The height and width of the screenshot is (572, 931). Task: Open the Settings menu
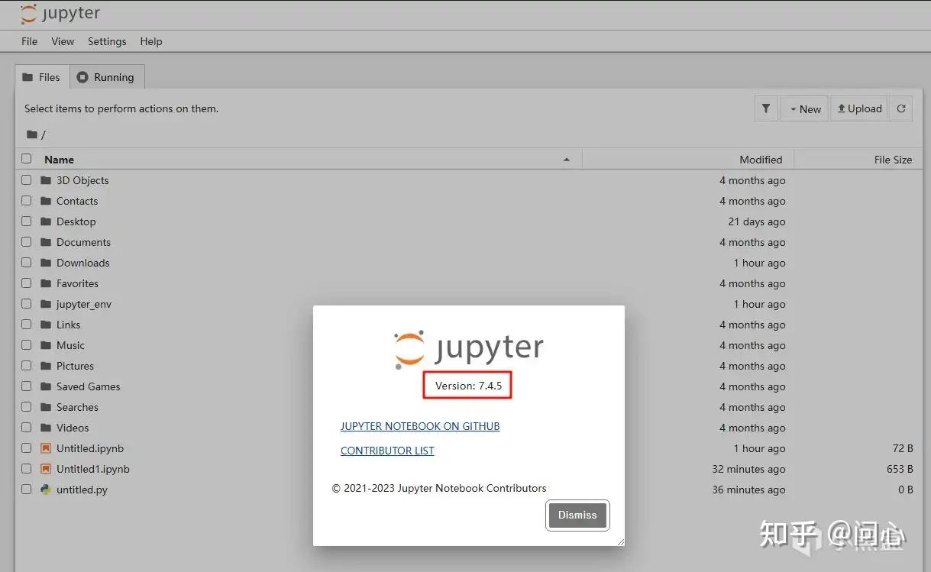(106, 41)
